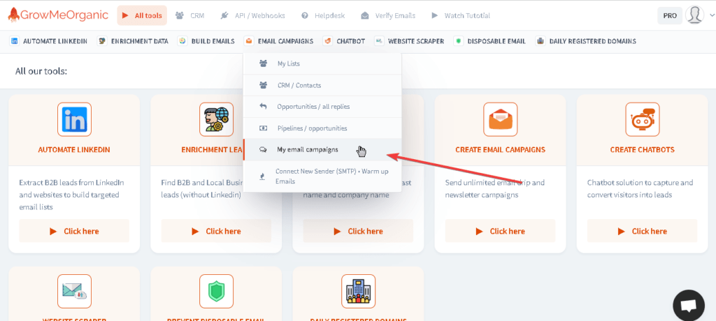
Task: Click Create Email Campaigns envelope icon
Action: coord(501,119)
